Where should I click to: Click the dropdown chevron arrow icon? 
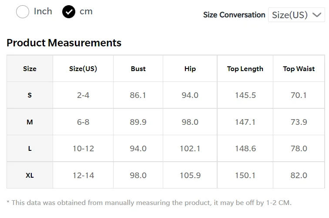click(317, 15)
